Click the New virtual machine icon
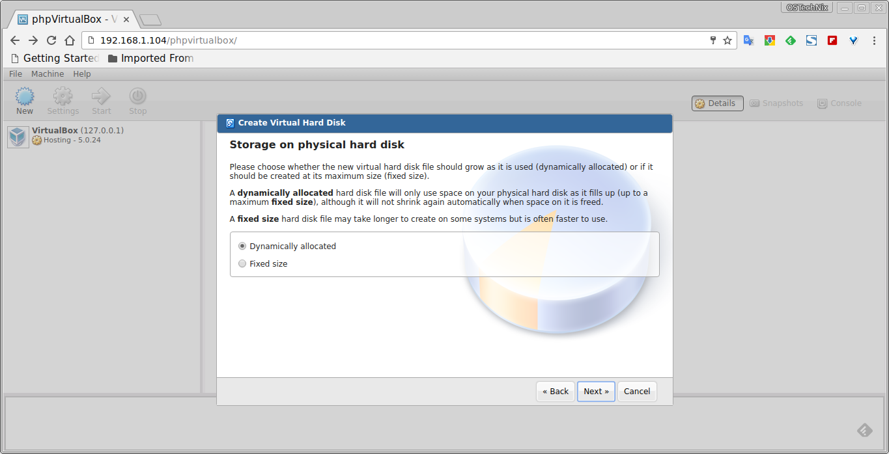Image resolution: width=889 pixels, height=454 pixels. click(x=24, y=96)
